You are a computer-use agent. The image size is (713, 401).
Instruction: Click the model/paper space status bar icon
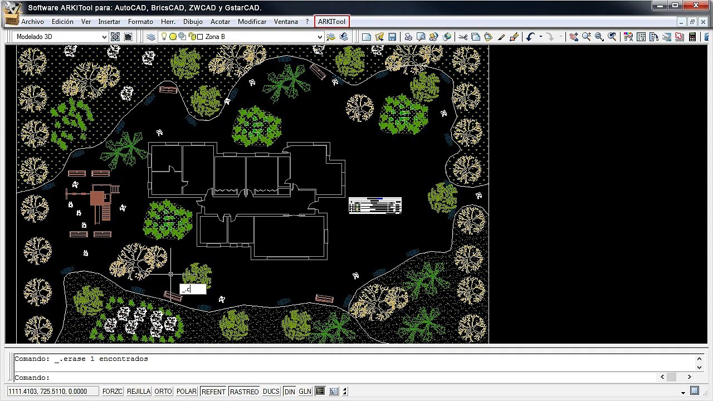pyautogui.click(x=320, y=392)
